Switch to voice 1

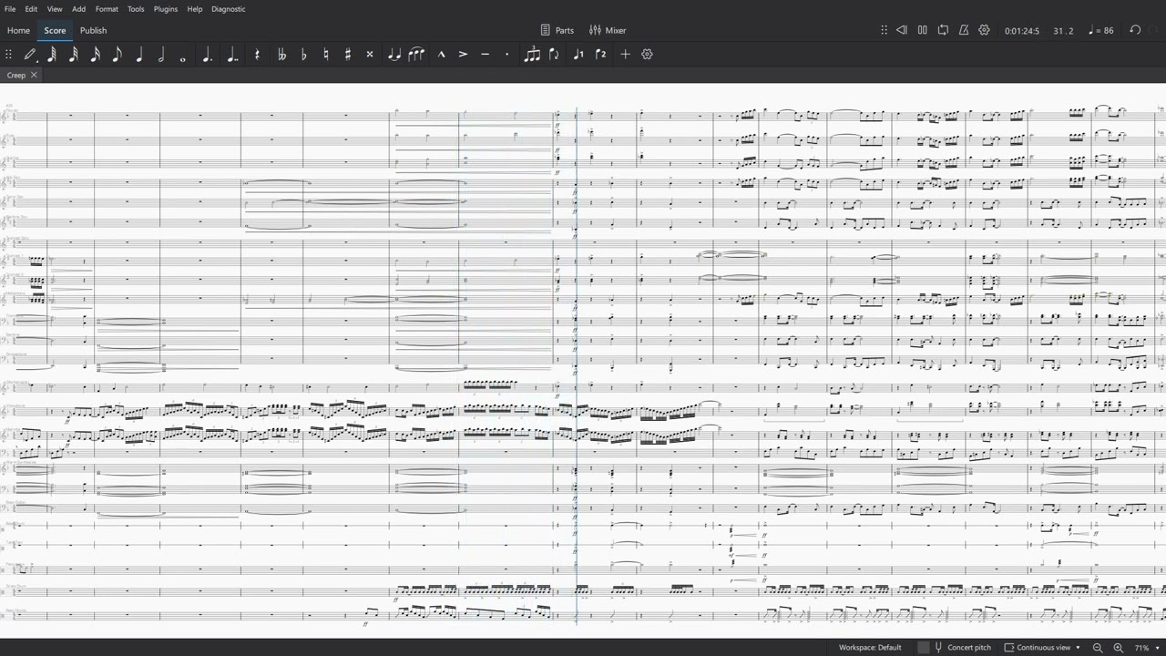click(578, 55)
